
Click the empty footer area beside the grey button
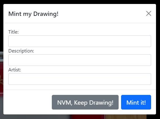(28, 102)
